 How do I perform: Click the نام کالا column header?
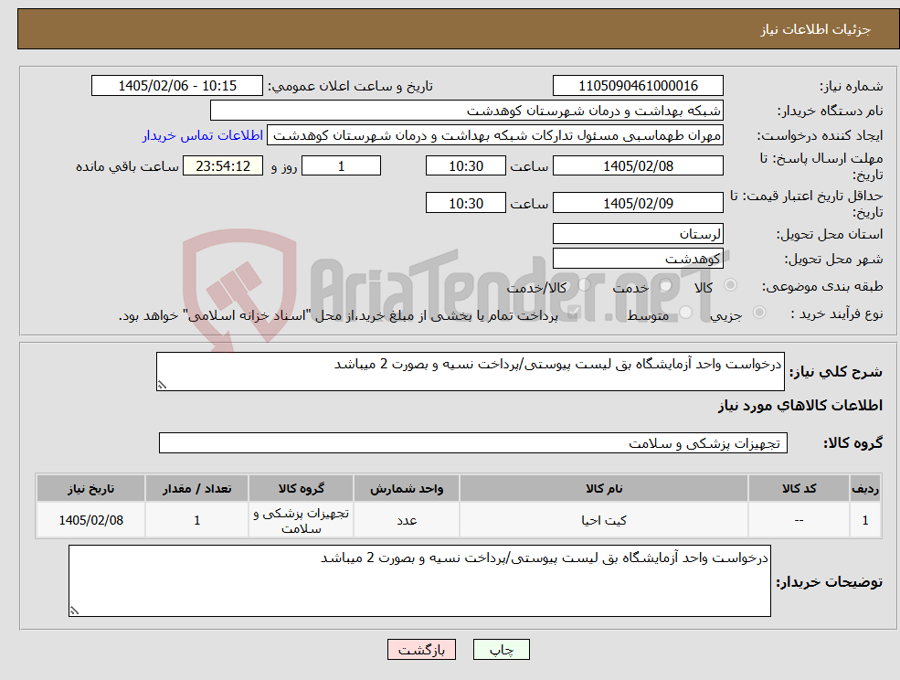604,488
